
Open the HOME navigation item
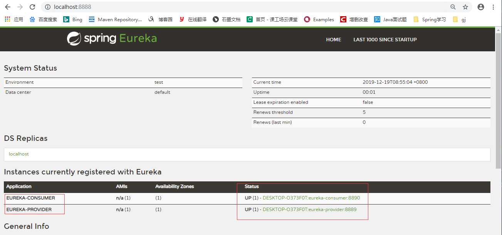pos(334,39)
